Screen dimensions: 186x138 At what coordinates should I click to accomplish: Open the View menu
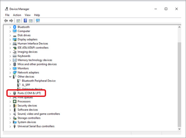(x=27, y=15)
